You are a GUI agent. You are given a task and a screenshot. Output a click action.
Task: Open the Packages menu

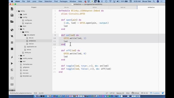point(63,1)
